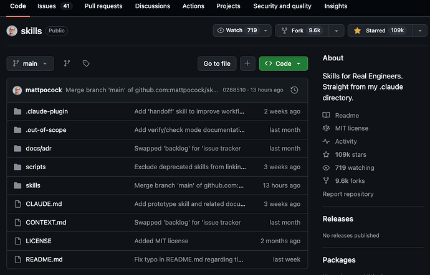Click folder icon for .claude-plugin
Image resolution: width=430 pixels, height=275 pixels.
17,111
